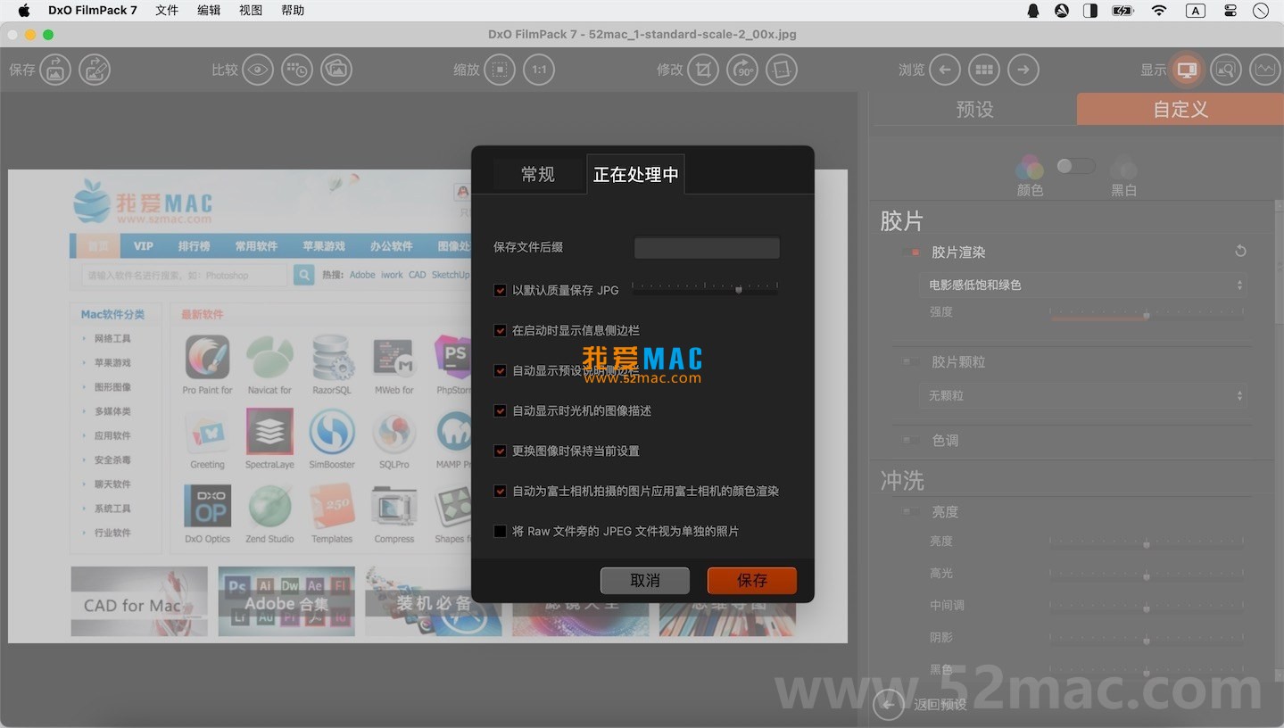Click the highlighted monitor display icon
The width and height of the screenshot is (1284, 728).
[1187, 70]
